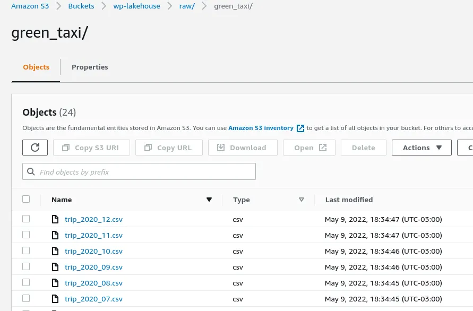Click the external link icon after Amazon S3 inventory
Image resolution: width=473 pixels, height=311 pixels.
click(x=300, y=128)
